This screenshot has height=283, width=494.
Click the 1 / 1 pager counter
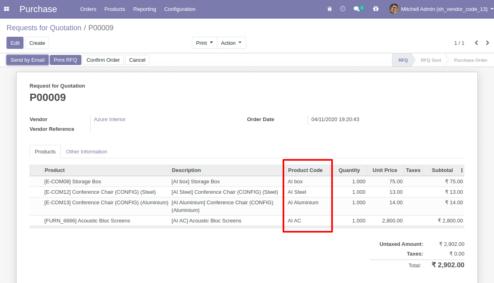pos(459,43)
